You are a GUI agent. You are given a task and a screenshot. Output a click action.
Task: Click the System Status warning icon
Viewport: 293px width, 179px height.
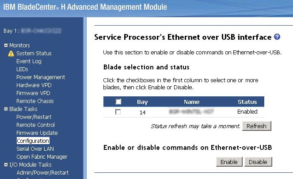[x=11, y=53]
